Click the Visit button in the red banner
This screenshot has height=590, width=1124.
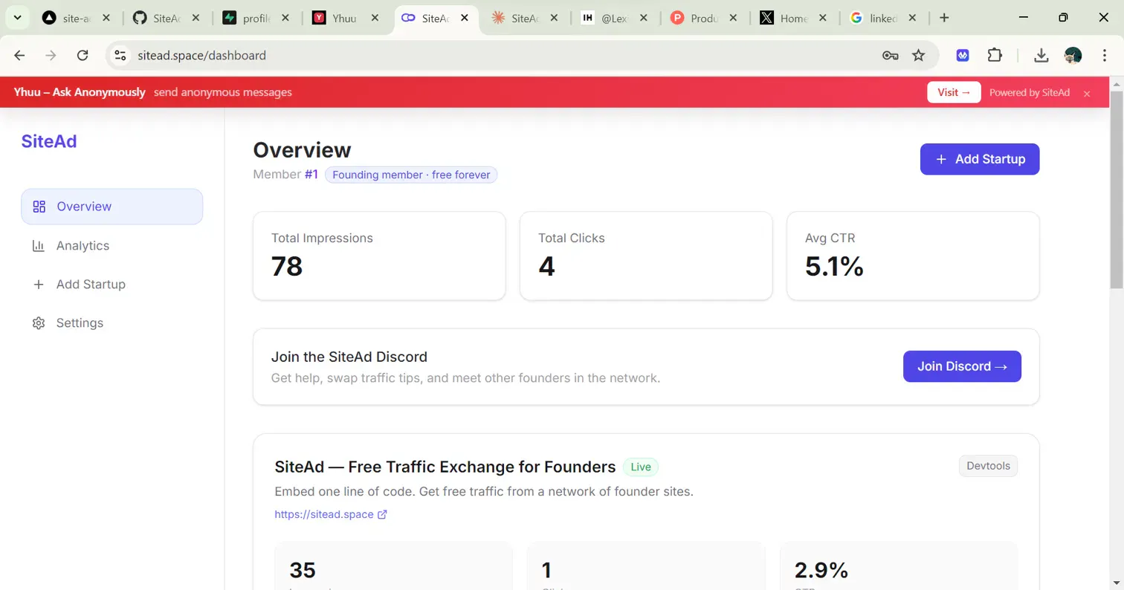pos(955,92)
